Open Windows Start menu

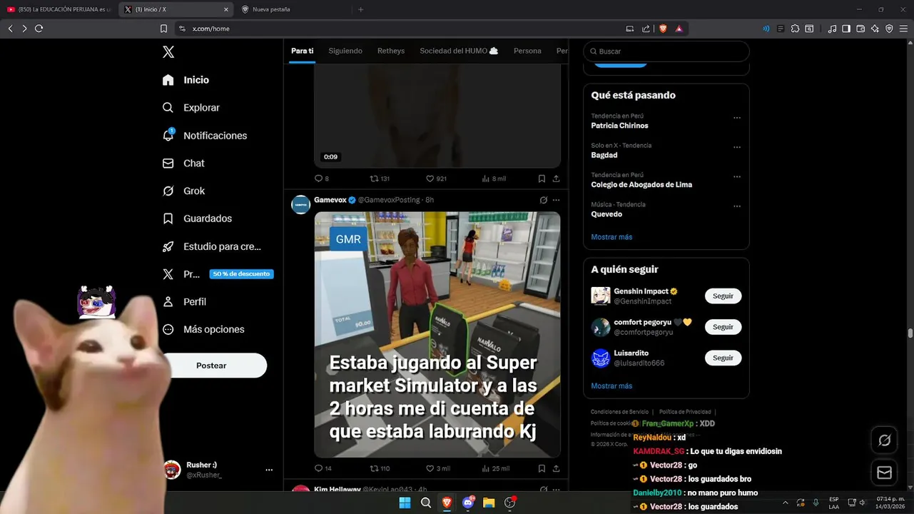tap(405, 503)
